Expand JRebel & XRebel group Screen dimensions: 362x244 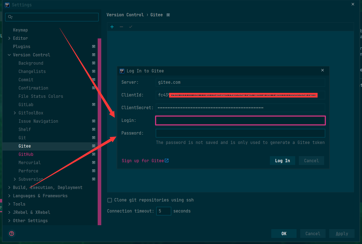point(9,212)
